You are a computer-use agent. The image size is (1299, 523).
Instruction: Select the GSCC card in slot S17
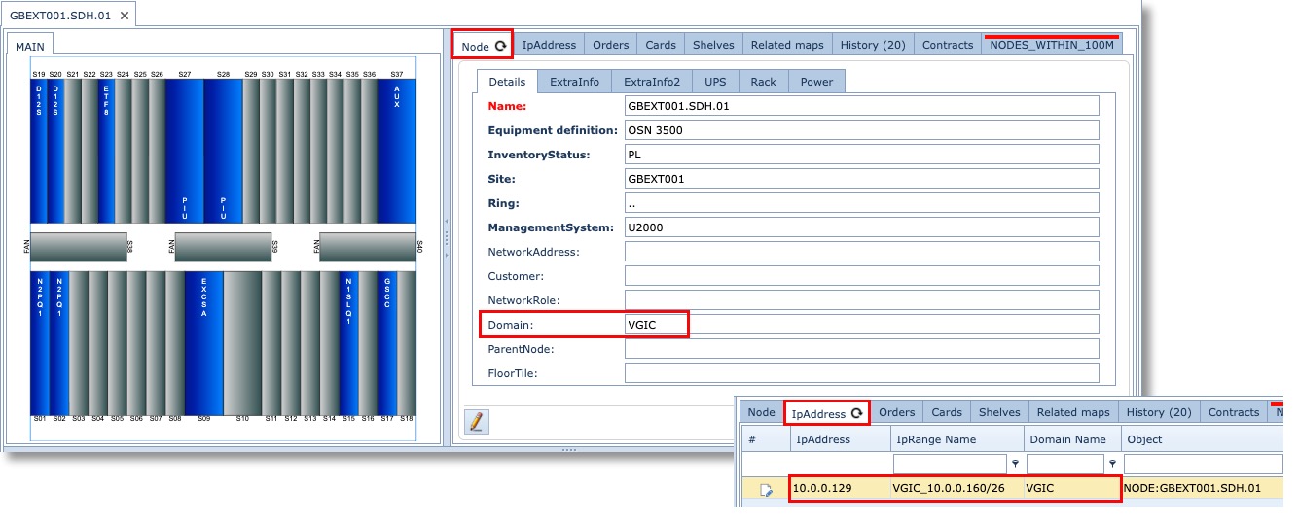386,343
